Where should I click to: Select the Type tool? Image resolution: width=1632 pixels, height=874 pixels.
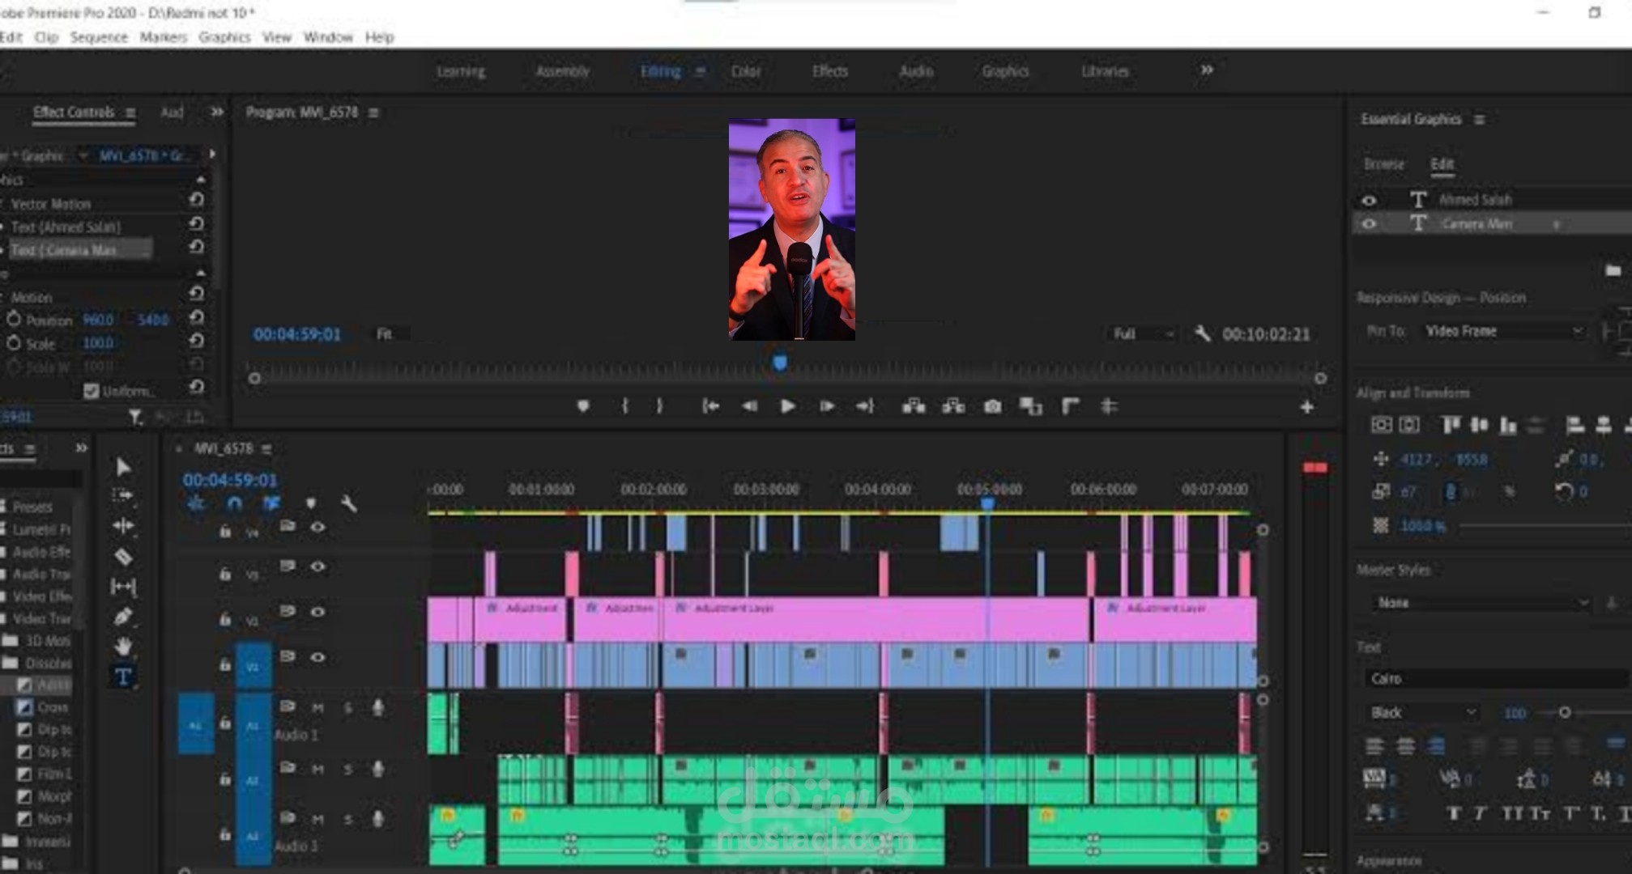click(123, 677)
